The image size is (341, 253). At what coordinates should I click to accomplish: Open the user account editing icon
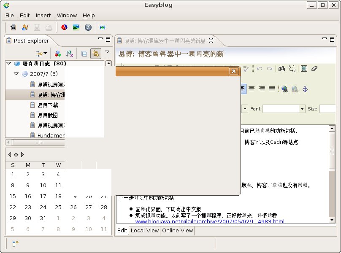click(x=25, y=27)
